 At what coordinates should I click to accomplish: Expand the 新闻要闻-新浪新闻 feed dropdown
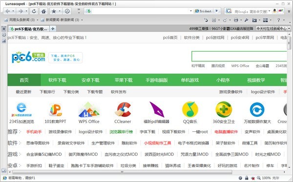click(x=82, y=20)
